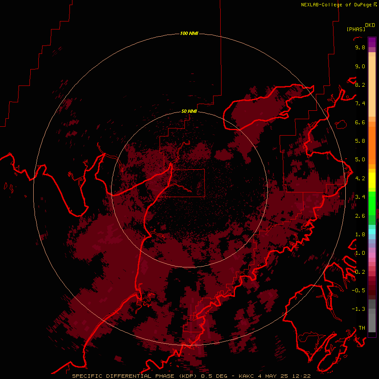Click the 1.0 color scale value
This screenshot has width=379, height=379.
(360, 253)
